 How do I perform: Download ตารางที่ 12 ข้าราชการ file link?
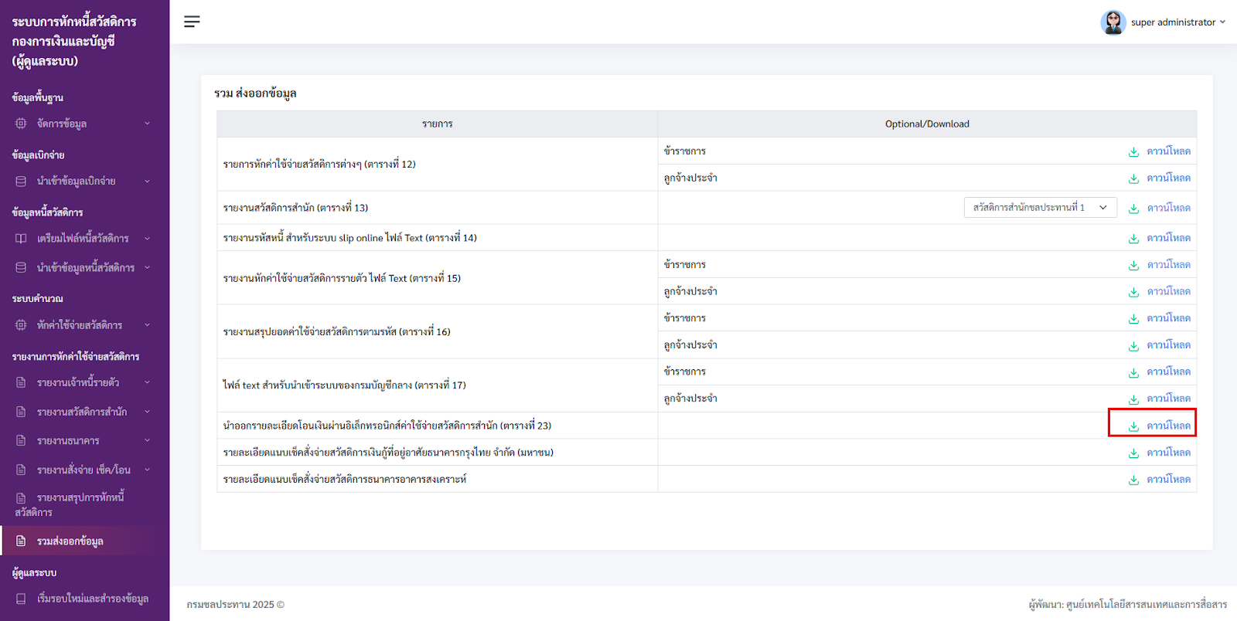(1168, 151)
